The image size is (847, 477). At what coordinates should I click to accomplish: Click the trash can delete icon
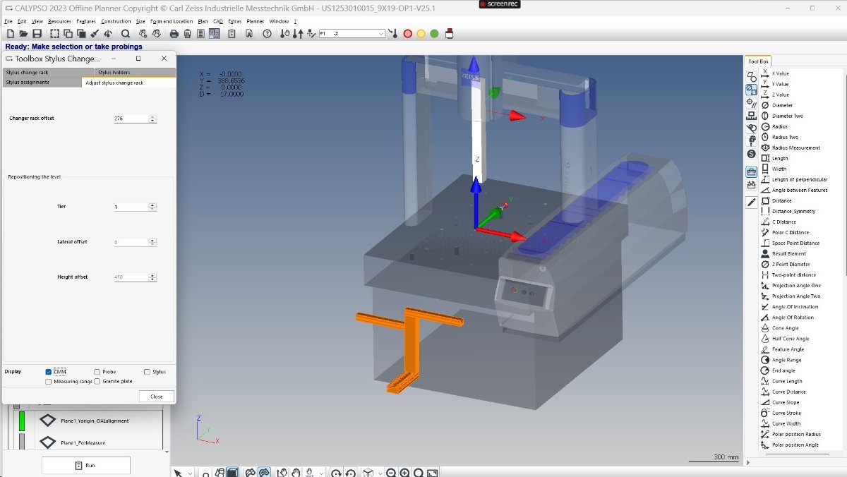188,33
